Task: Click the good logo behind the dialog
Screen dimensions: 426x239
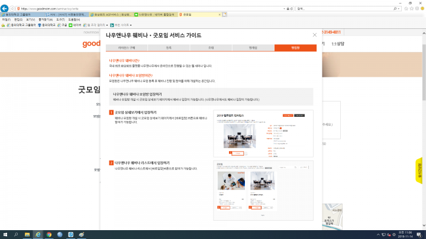Action: click(91, 44)
